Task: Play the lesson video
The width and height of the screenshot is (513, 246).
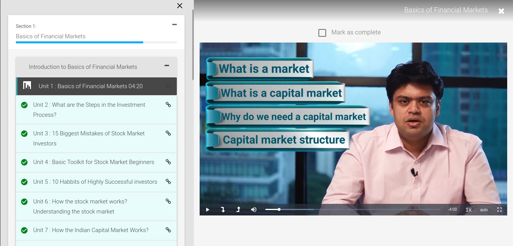Action: (208, 210)
